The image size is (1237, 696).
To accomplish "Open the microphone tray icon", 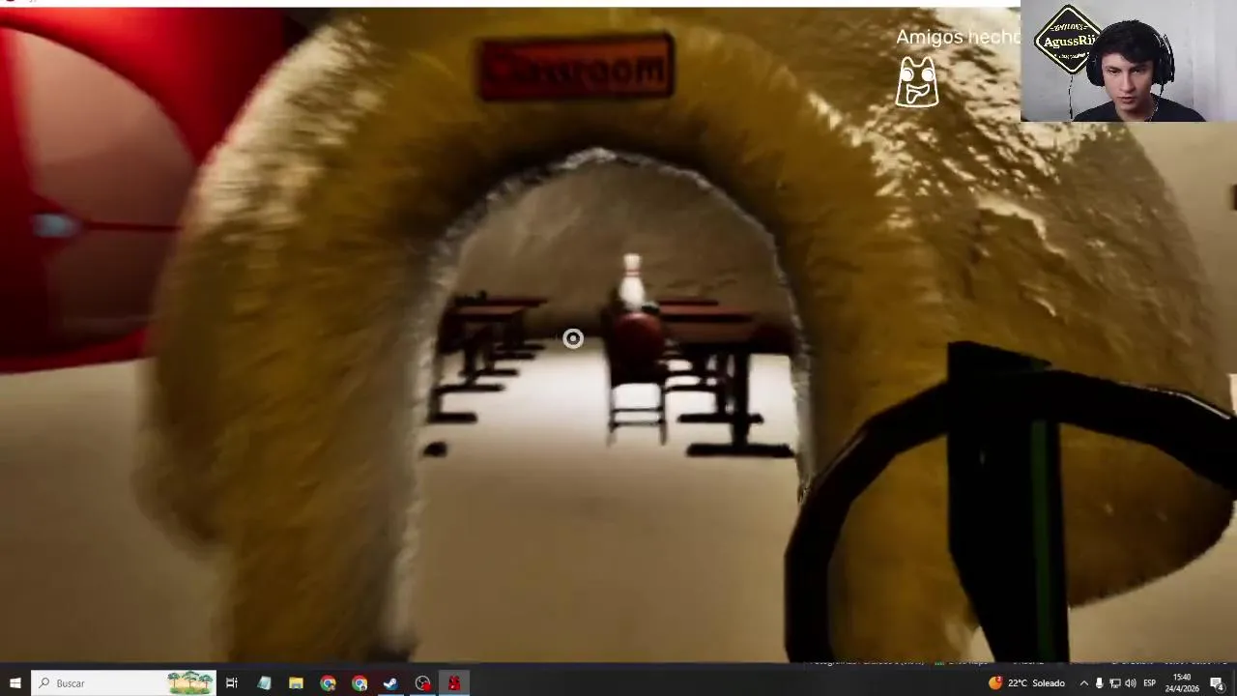I will (x=1099, y=683).
